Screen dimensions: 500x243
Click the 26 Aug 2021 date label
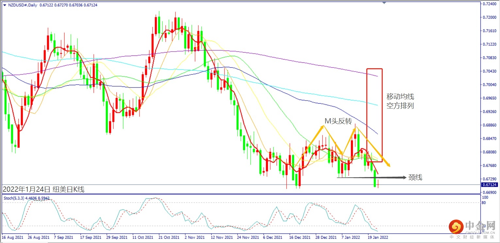tap(39, 237)
